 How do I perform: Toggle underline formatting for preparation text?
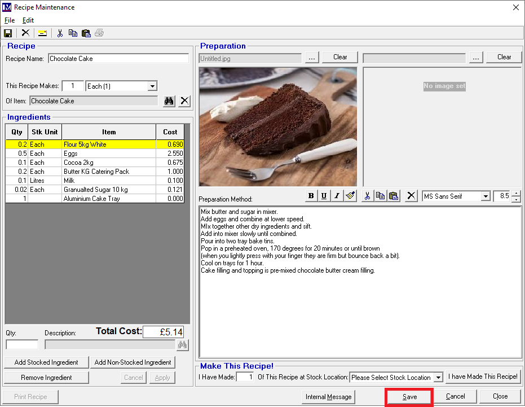click(x=324, y=196)
